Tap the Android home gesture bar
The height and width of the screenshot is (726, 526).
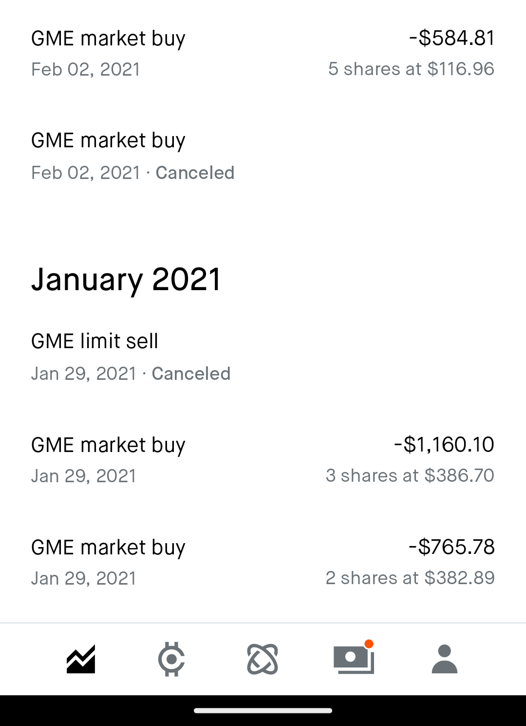(263, 710)
